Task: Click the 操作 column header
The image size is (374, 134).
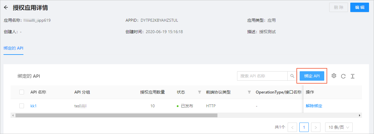Action: point(310,92)
